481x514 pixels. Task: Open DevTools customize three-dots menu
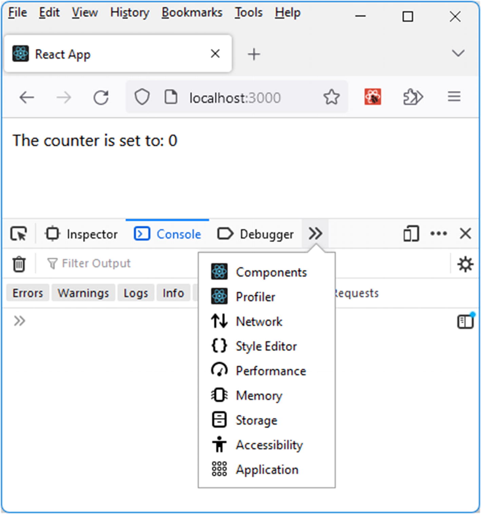438,234
